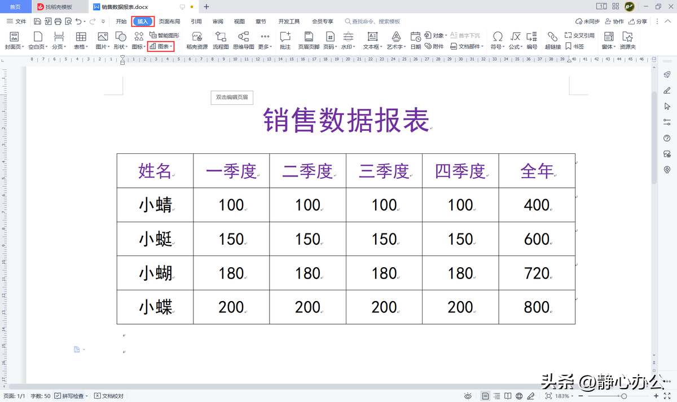Insert 日期 date

coord(416,41)
